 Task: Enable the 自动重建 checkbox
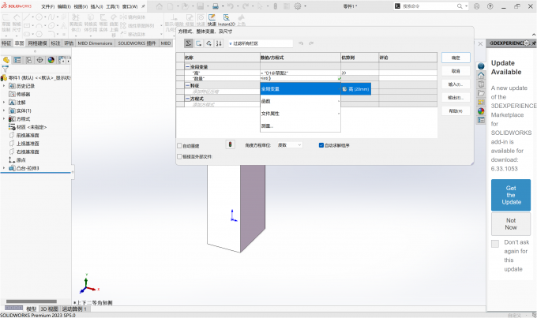[x=179, y=146]
